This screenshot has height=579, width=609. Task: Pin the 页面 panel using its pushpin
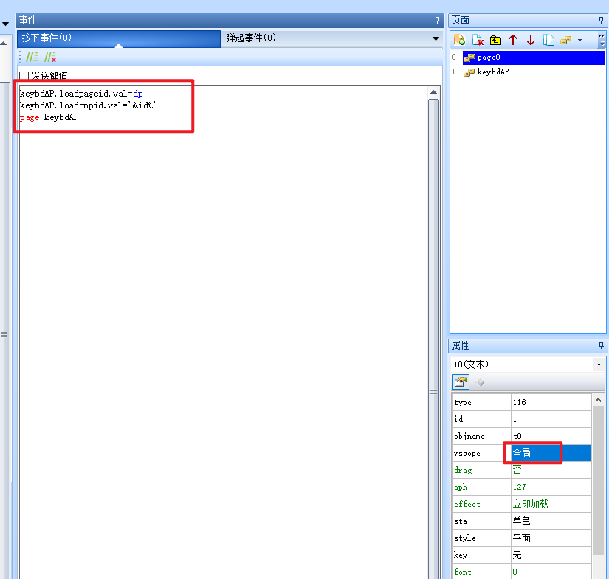pyautogui.click(x=601, y=20)
